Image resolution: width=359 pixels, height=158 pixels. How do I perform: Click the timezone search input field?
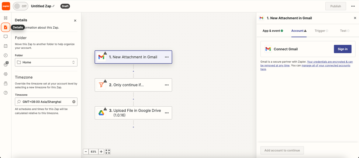[x=46, y=102]
